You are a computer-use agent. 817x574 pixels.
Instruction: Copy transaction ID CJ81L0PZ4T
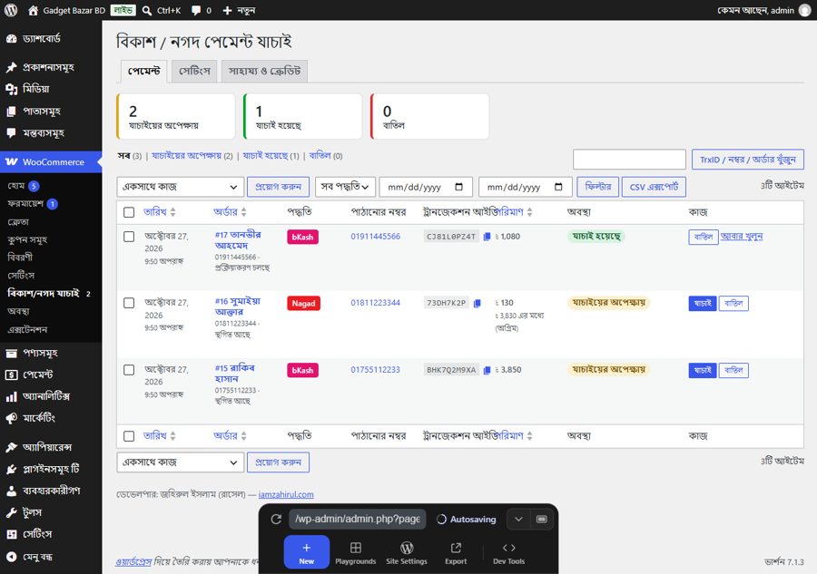click(x=487, y=237)
